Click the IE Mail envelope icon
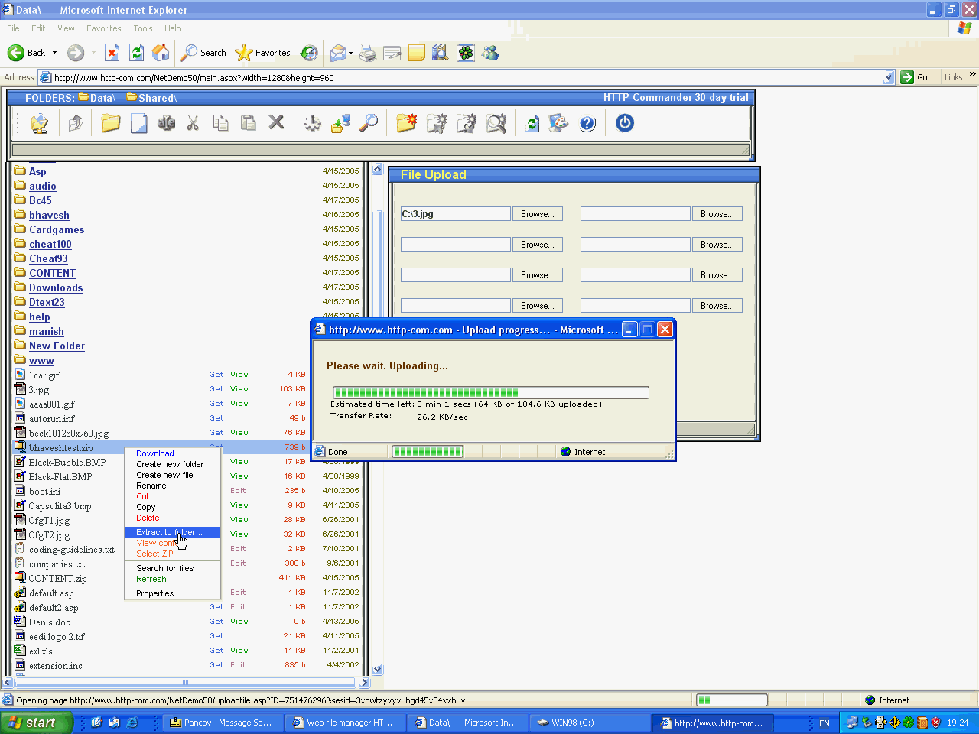 [337, 53]
